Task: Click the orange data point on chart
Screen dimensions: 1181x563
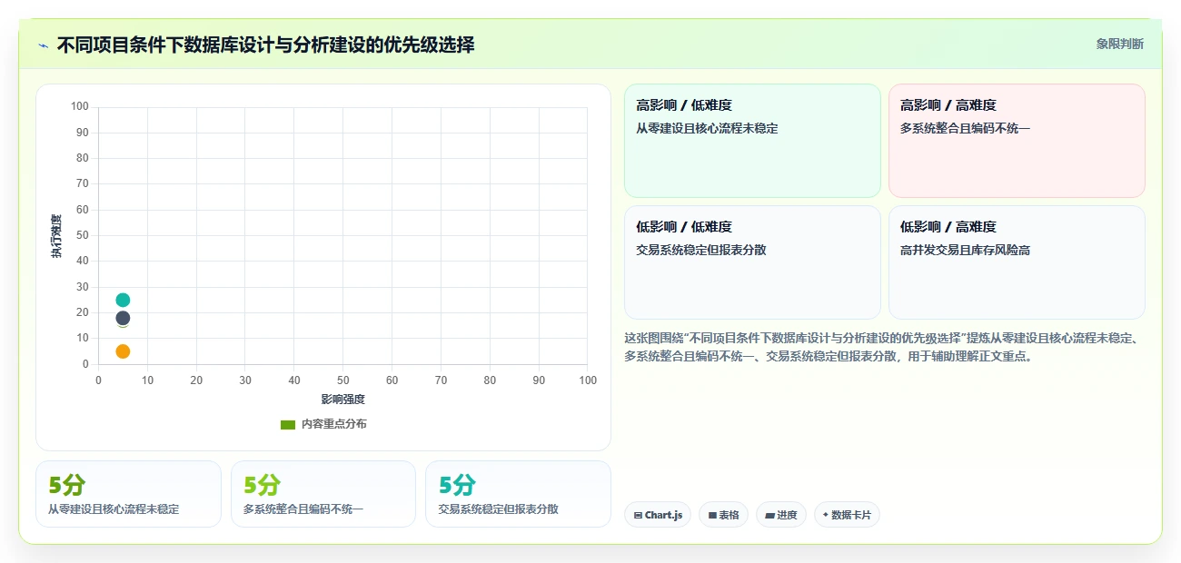Action: point(123,351)
